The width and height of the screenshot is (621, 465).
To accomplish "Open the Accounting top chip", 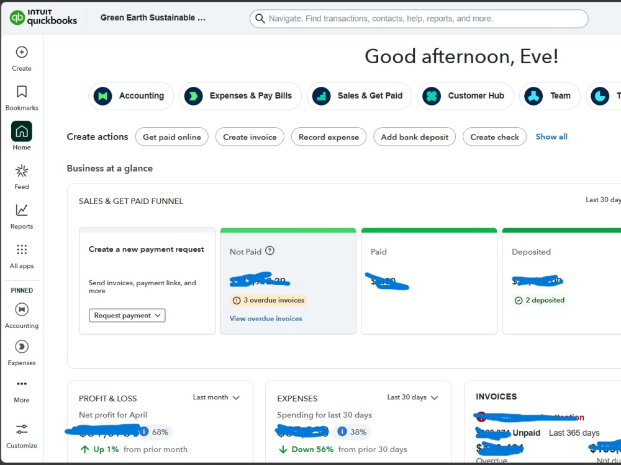I will pos(130,96).
